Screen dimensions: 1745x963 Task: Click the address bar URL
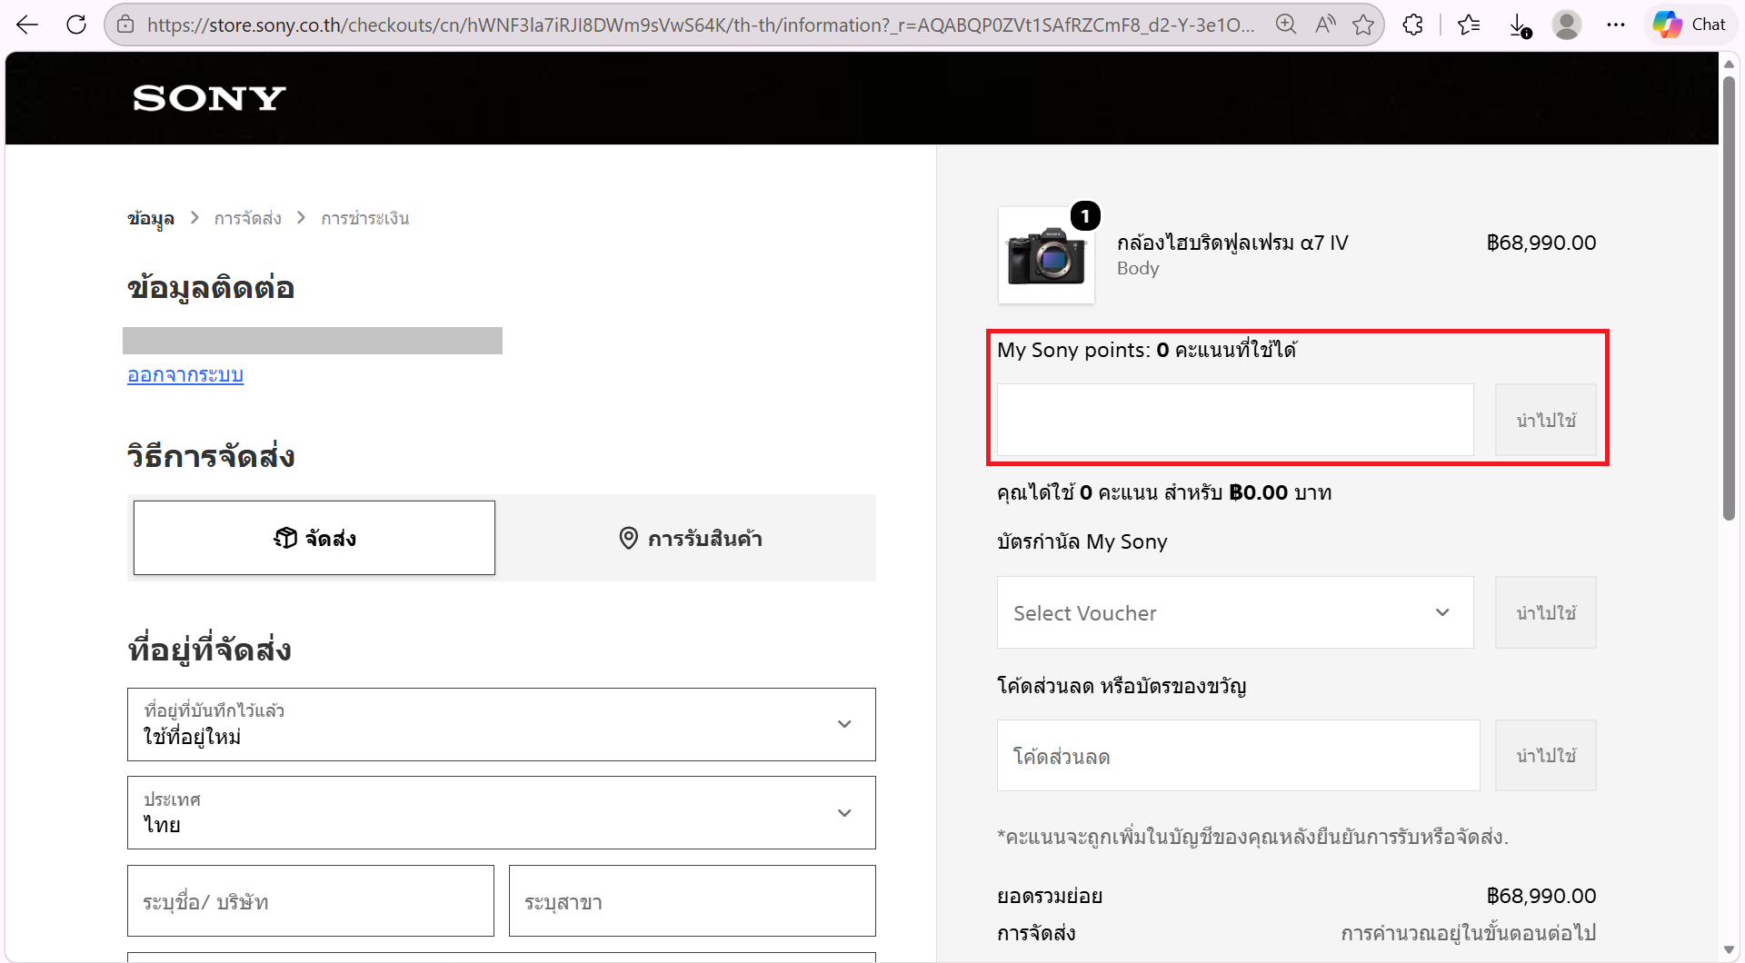(700, 25)
